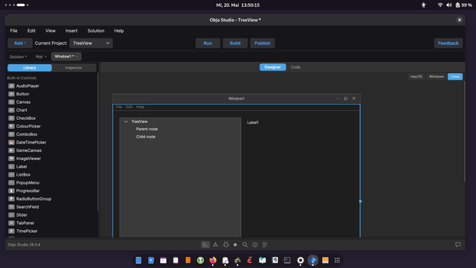Open the chat bubble icon at bottom right
The width and height of the screenshot is (476, 268).
[x=458, y=245]
